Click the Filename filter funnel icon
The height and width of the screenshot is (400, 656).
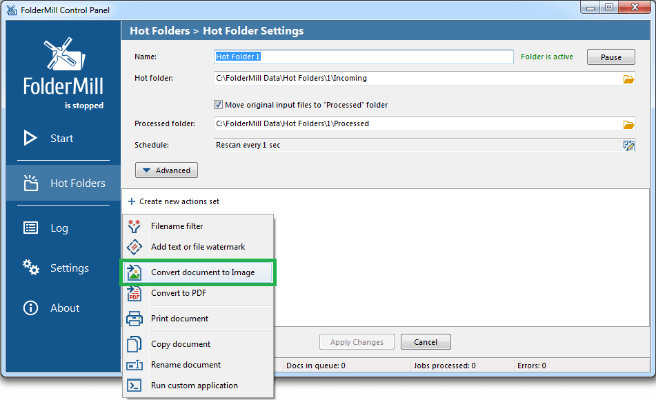[135, 226]
